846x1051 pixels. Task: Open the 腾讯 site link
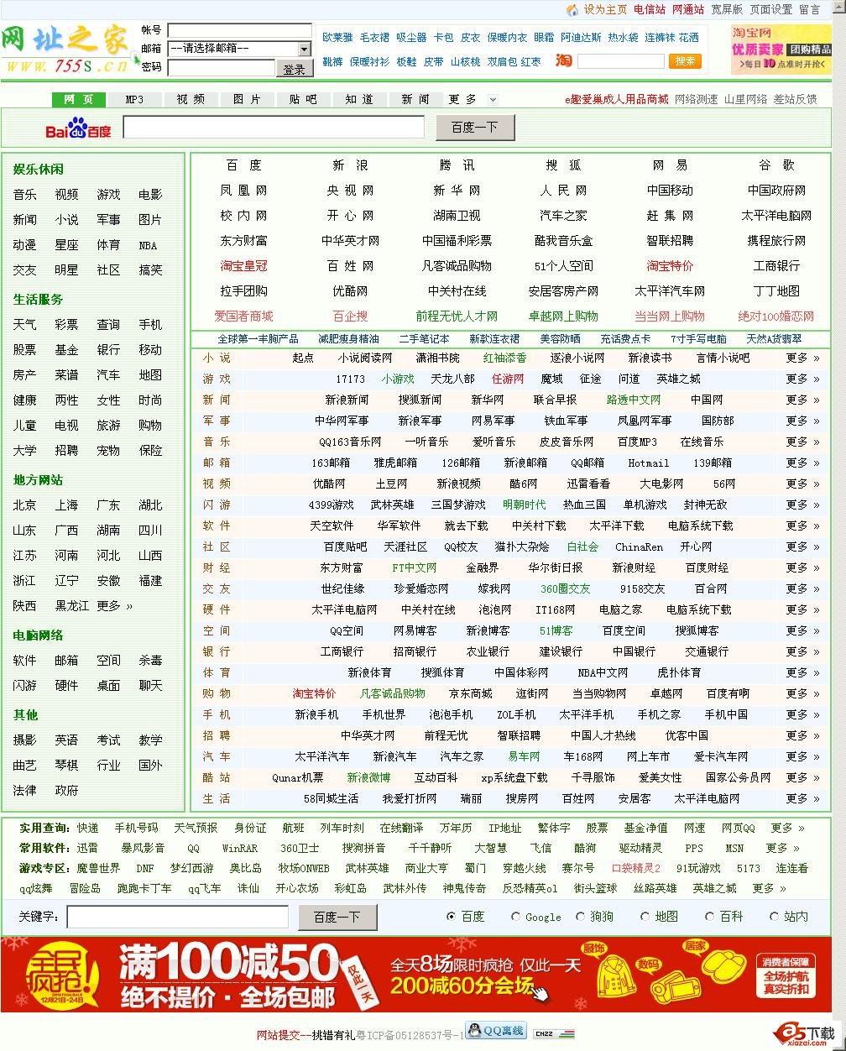click(457, 165)
